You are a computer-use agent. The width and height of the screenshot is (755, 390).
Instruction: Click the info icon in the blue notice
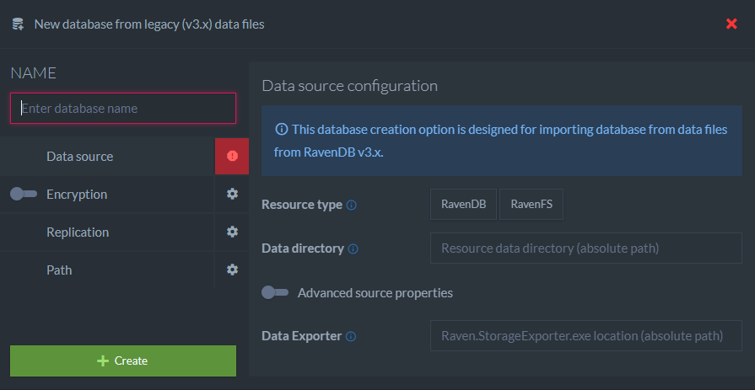click(281, 130)
